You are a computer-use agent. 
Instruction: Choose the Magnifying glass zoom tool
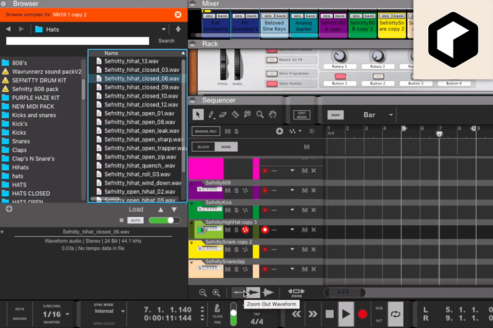[260, 115]
